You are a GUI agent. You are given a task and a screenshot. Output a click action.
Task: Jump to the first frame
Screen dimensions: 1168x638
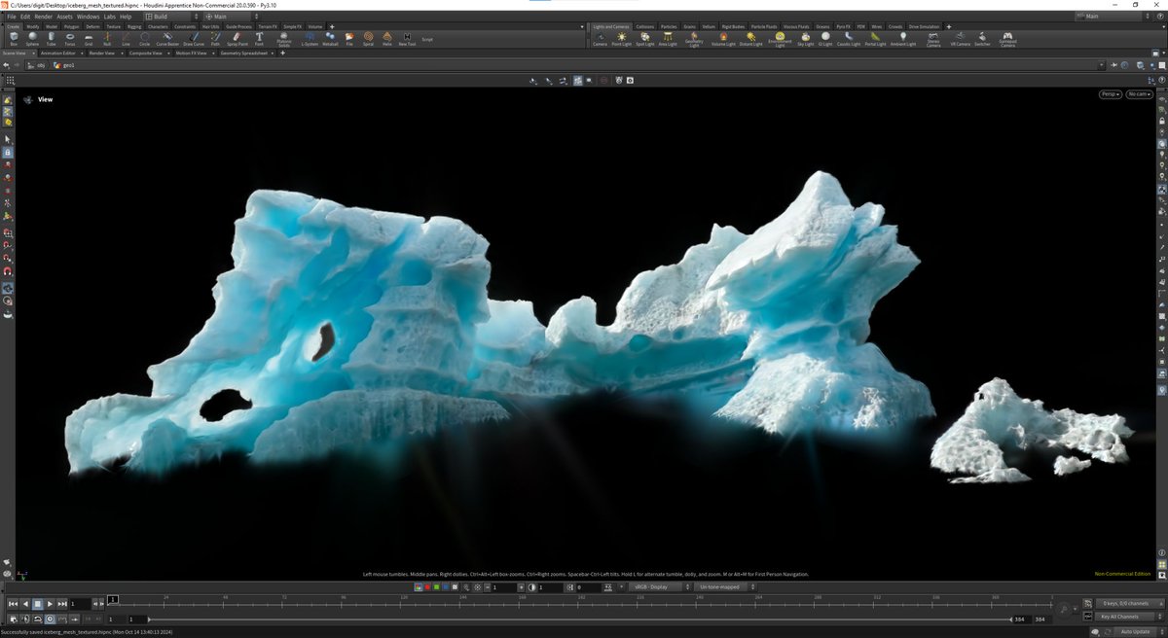click(13, 604)
